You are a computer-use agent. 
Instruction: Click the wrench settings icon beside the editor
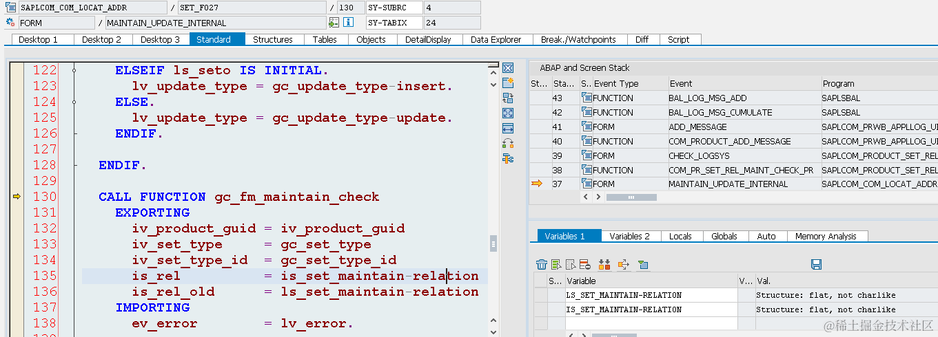(x=508, y=159)
